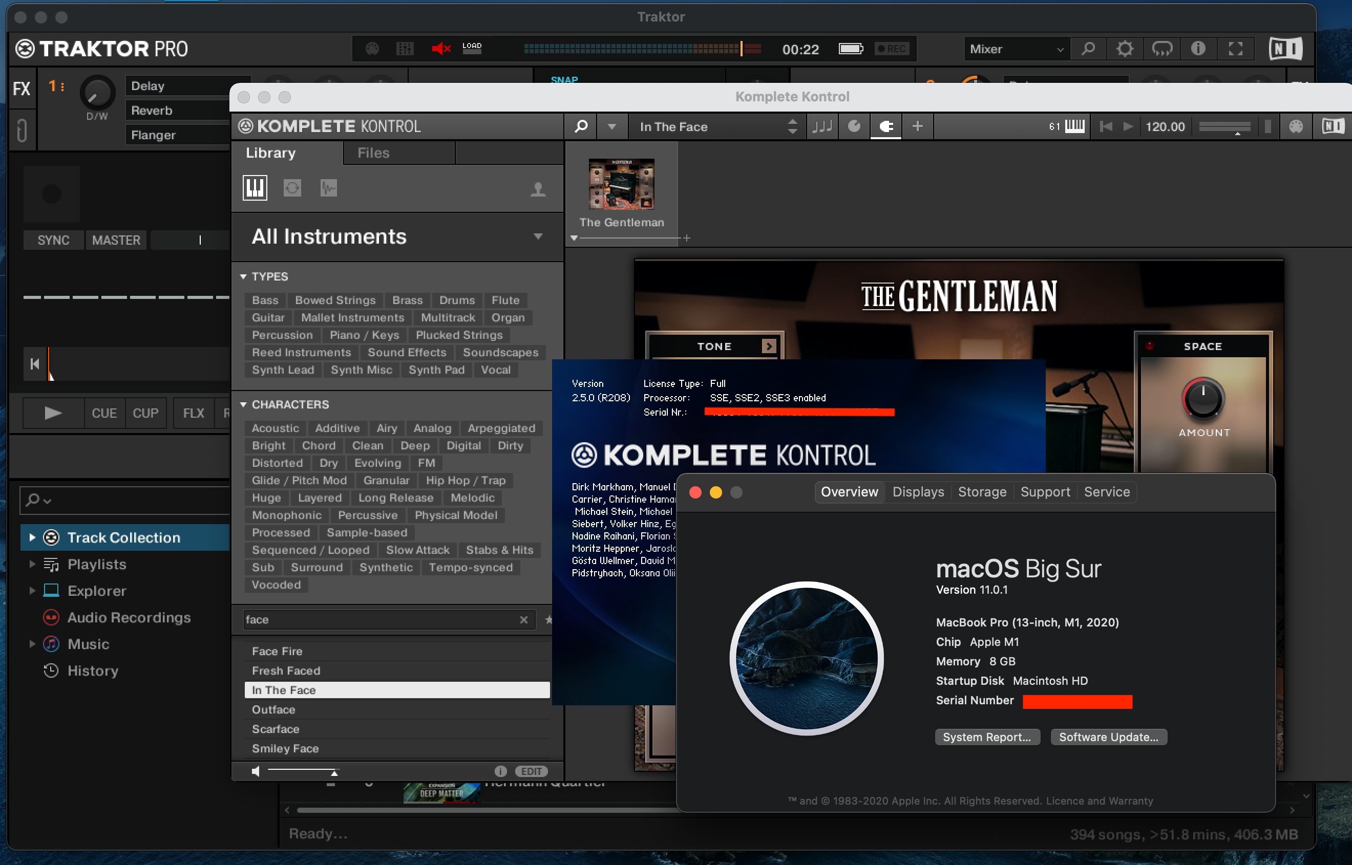Viewport: 1352px width, 865px height.
Task: Click the Komplete Kontrol play transport icon
Action: click(x=1128, y=126)
